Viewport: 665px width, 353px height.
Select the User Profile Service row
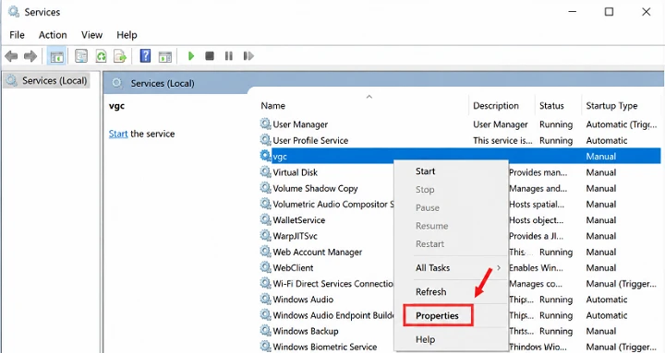(460, 140)
